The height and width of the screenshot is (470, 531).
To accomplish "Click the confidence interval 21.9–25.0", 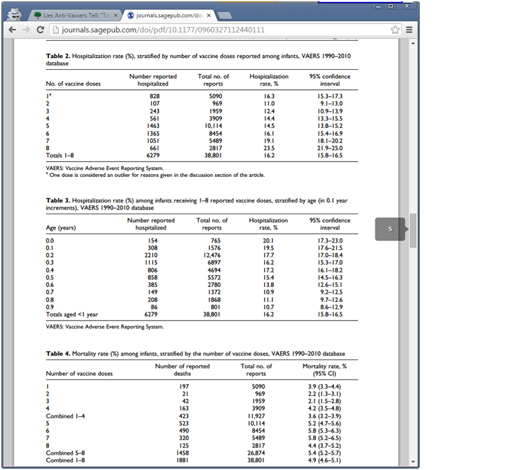I will [x=330, y=148].
